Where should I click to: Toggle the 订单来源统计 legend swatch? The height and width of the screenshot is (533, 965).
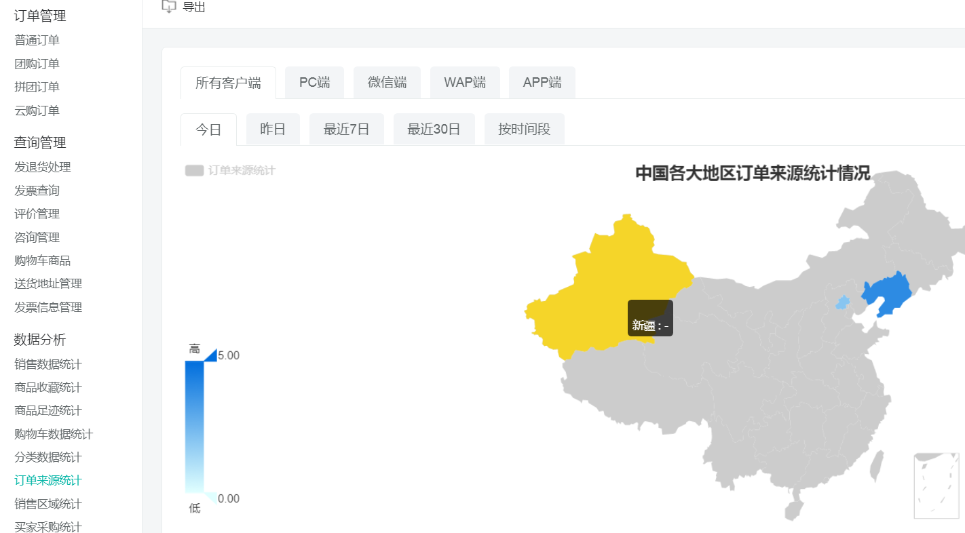[194, 170]
